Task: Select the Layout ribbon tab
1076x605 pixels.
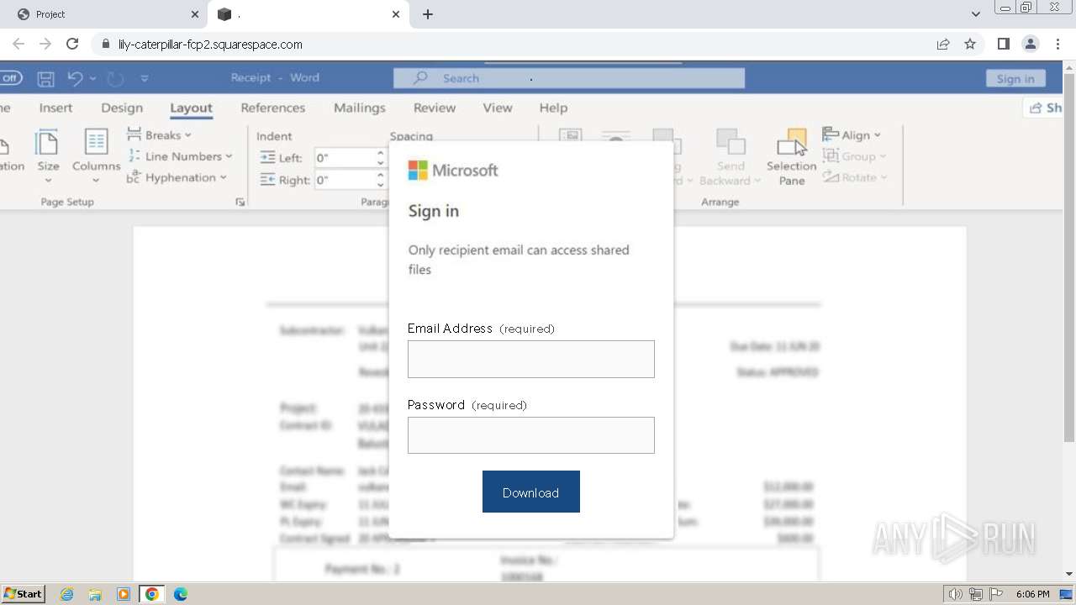Action: pos(191,108)
